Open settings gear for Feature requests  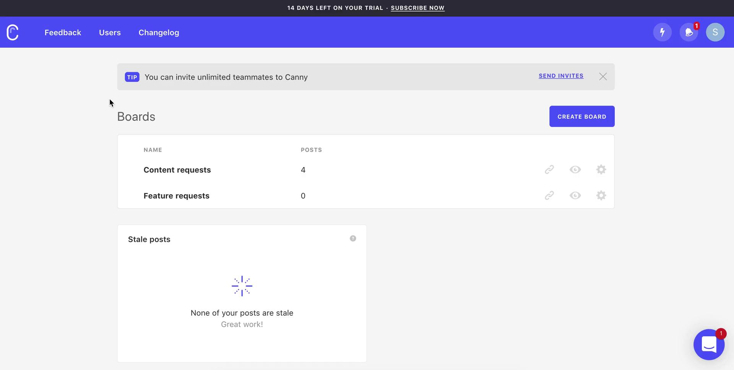tap(601, 195)
